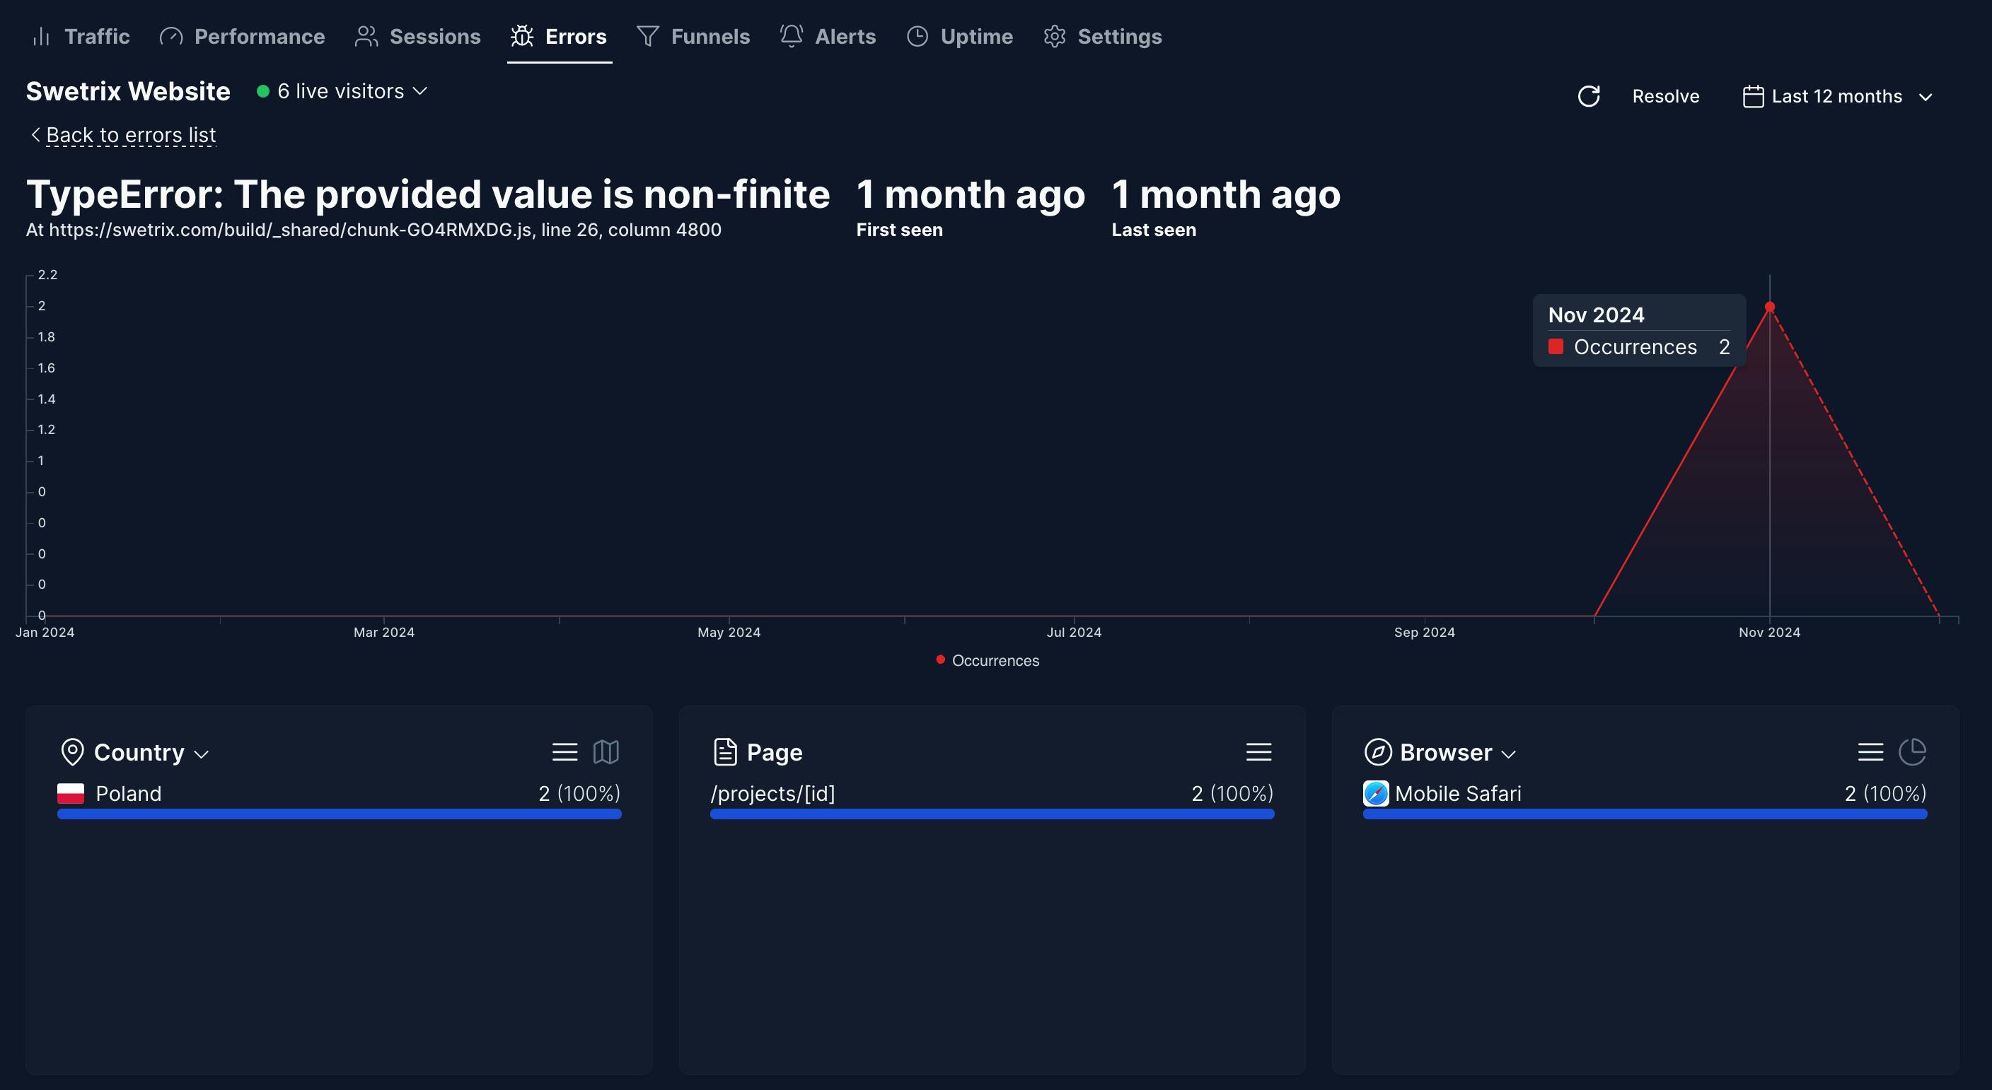
Task: Click the Alerts bell icon
Action: 791,36
